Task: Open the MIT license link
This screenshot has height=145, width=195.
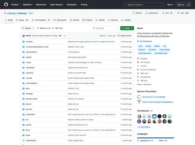Action: coord(145,62)
